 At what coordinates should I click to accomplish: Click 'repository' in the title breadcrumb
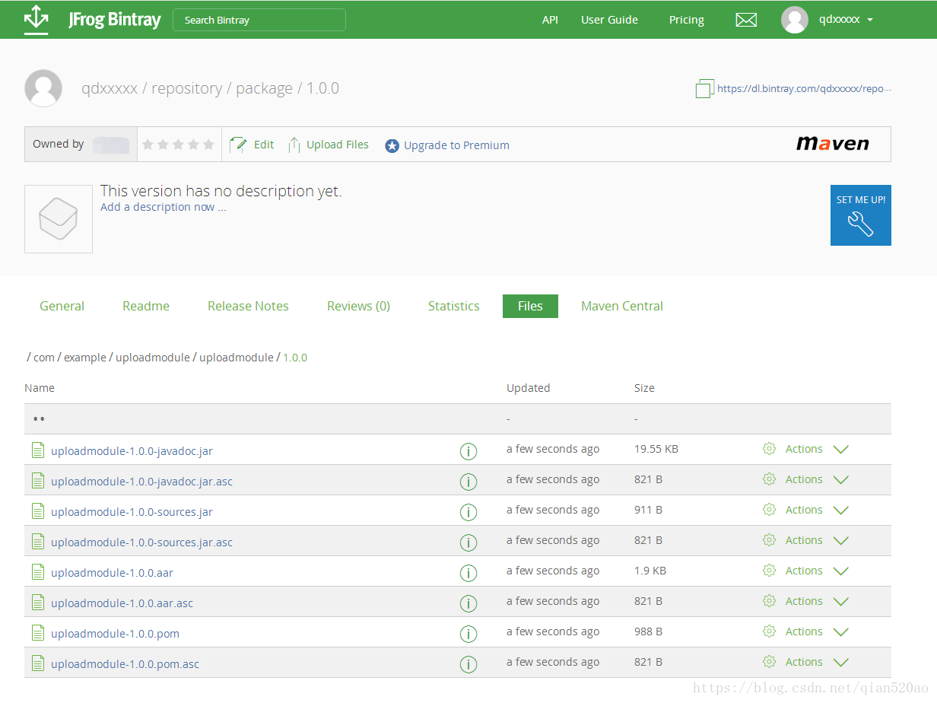click(x=186, y=88)
